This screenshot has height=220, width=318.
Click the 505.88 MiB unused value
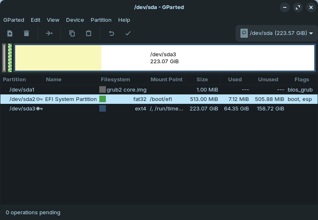pyautogui.click(x=270, y=99)
